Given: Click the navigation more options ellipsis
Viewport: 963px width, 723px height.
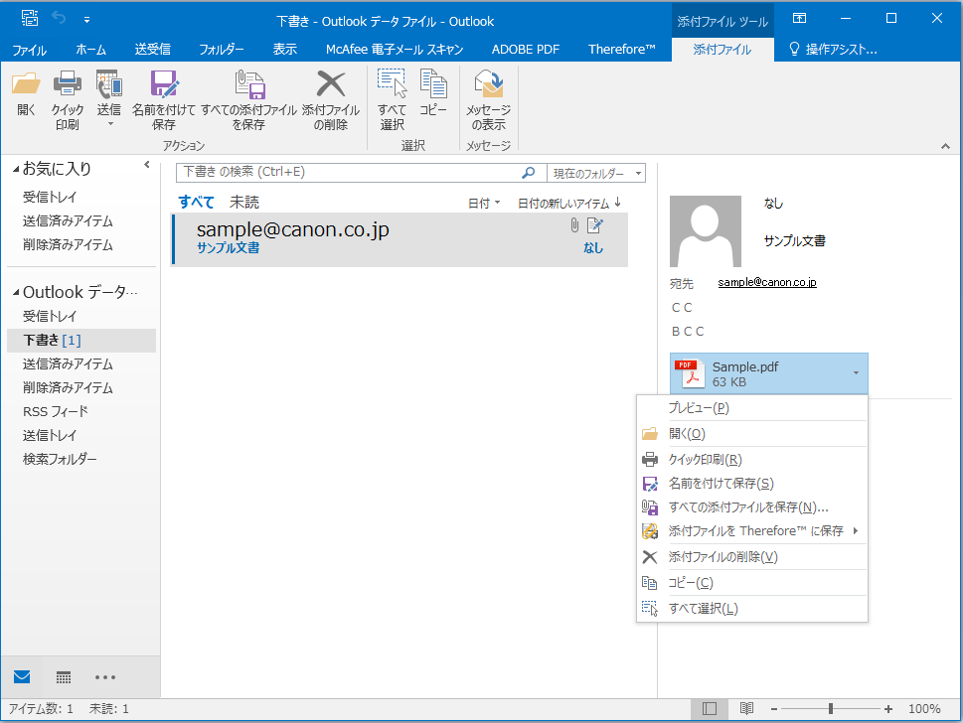Looking at the screenshot, I should [105, 677].
